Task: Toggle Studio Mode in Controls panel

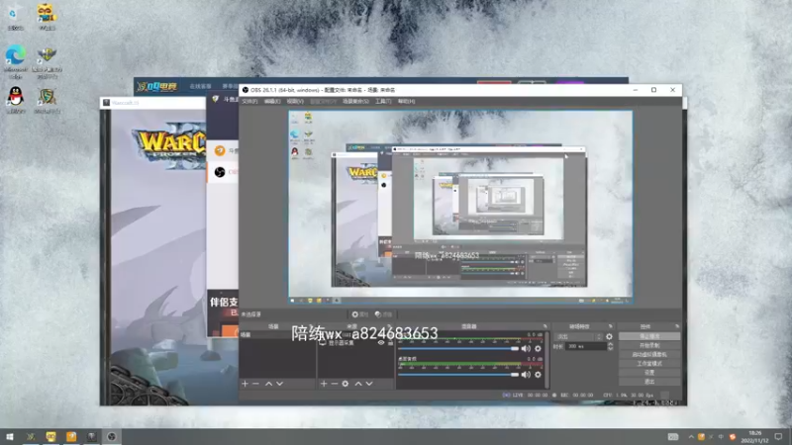Action: coord(649,363)
